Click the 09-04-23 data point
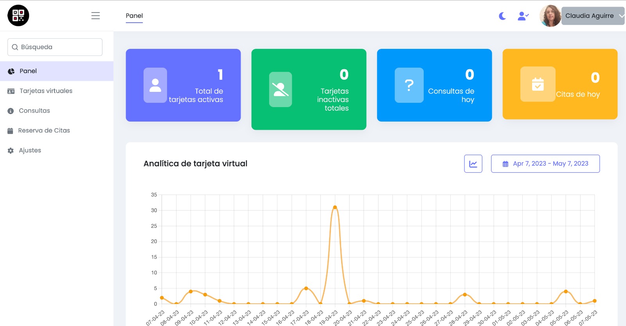This screenshot has width=626, height=326. (x=191, y=292)
